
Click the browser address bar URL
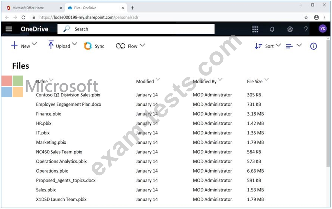coord(89,17)
